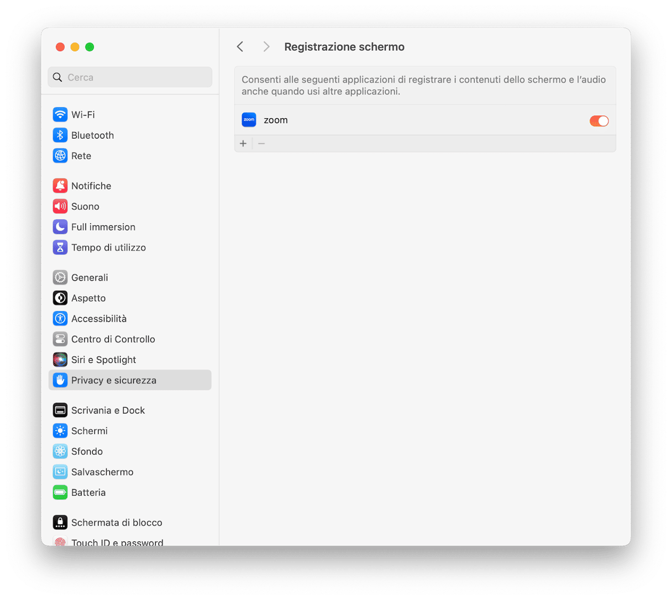Minimize window with yellow button
The height and width of the screenshot is (600, 672).
75,47
